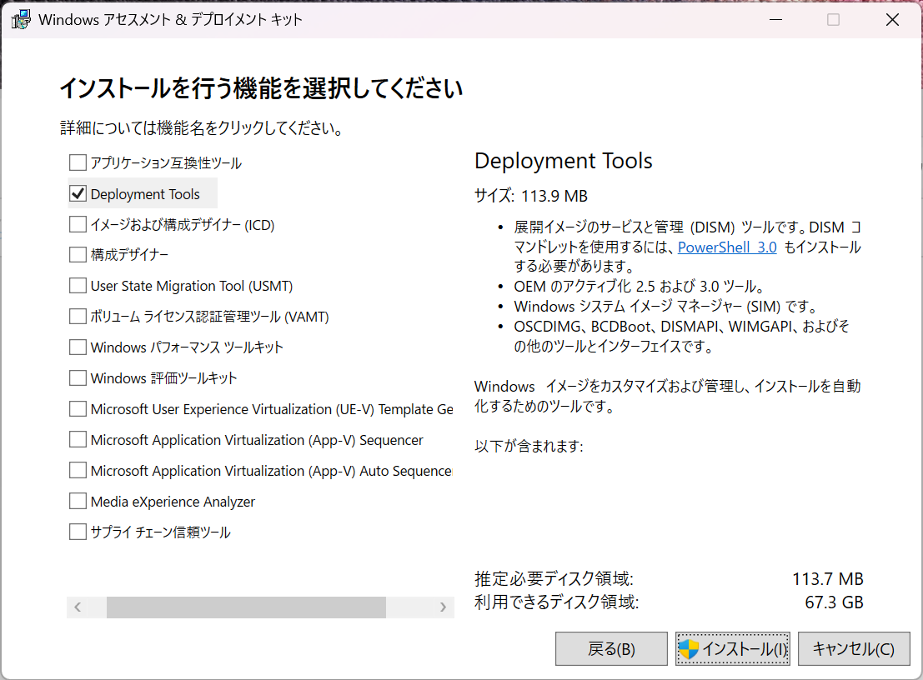
Task: Click the Windows システム イメージ マネージャー (SIM) bullet
Action: pos(665,307)
